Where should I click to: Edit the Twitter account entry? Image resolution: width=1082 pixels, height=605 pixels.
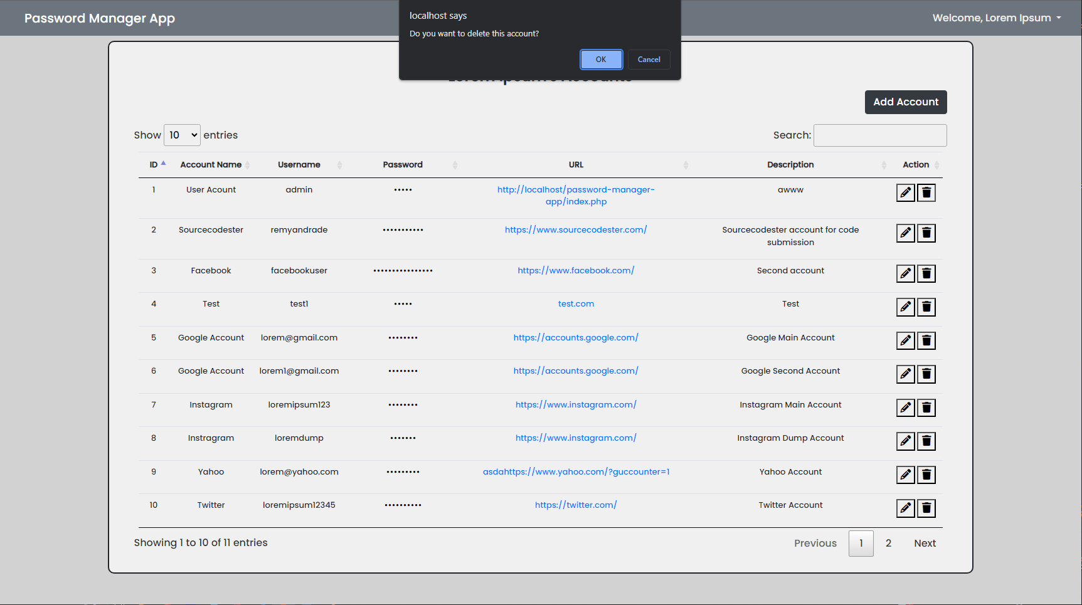905,508
